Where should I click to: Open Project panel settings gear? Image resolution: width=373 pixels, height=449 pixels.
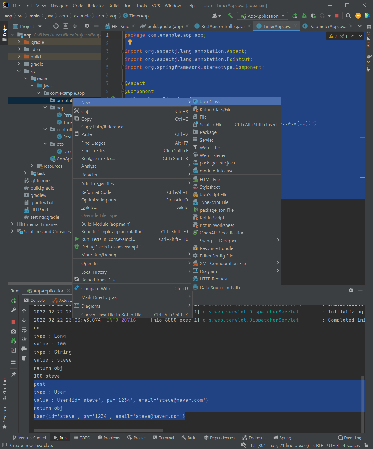tap(87, 26)
